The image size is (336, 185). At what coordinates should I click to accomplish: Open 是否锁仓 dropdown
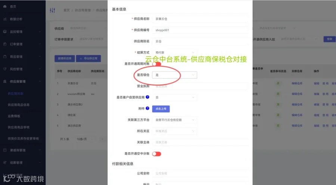pos(174,75)
